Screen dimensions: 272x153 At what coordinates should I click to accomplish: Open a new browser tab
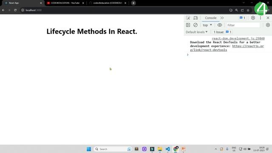click(x=133, y=3)
